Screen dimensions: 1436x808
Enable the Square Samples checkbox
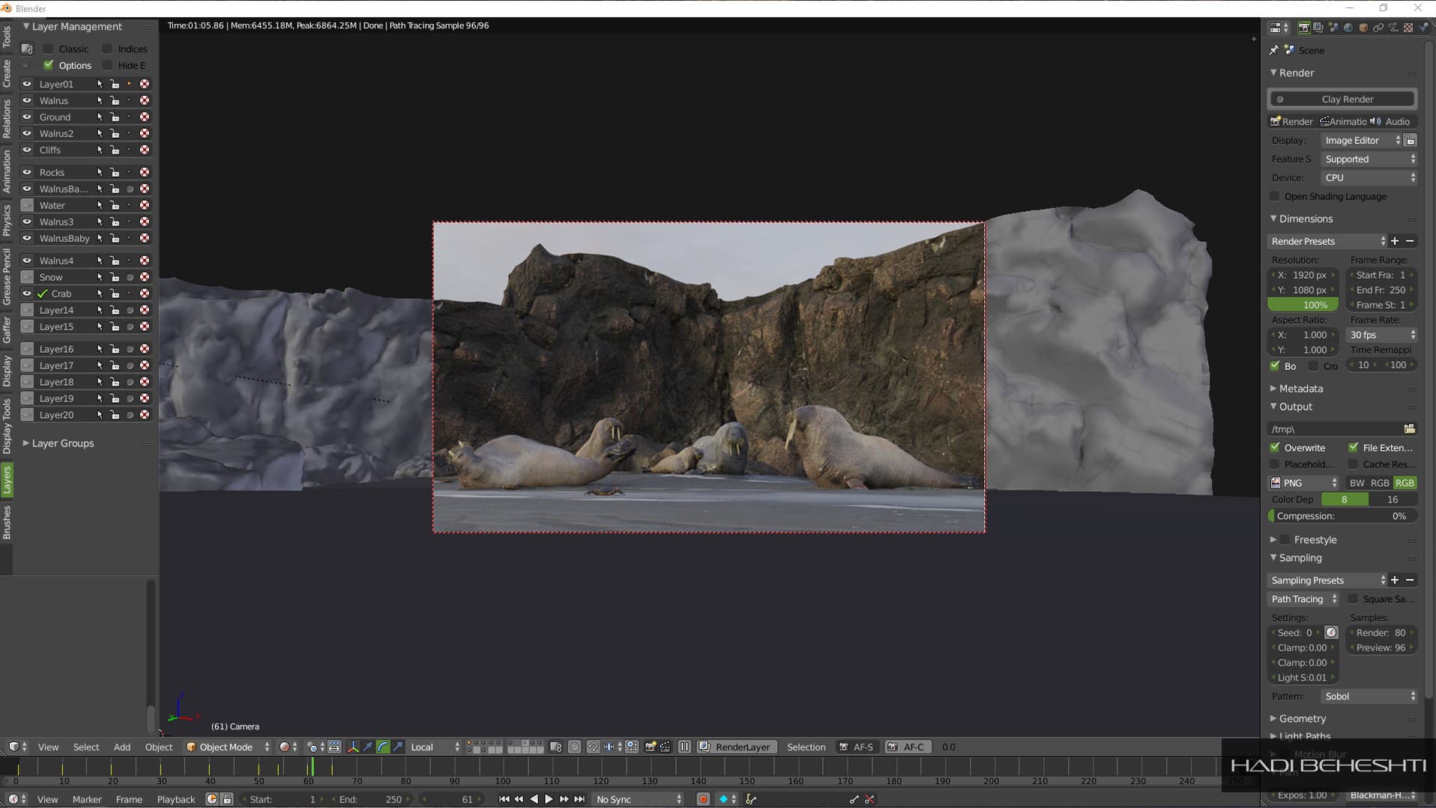point(1354,598)
